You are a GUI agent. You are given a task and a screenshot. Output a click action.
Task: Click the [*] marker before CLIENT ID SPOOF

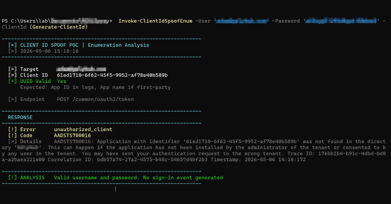[x=12, y=45]
